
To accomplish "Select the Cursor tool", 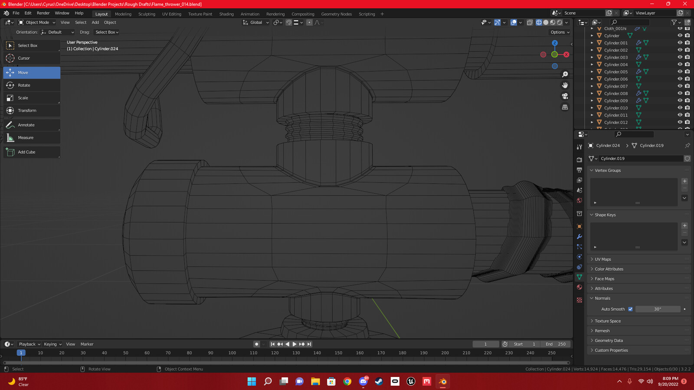I will tap(32, 58).
